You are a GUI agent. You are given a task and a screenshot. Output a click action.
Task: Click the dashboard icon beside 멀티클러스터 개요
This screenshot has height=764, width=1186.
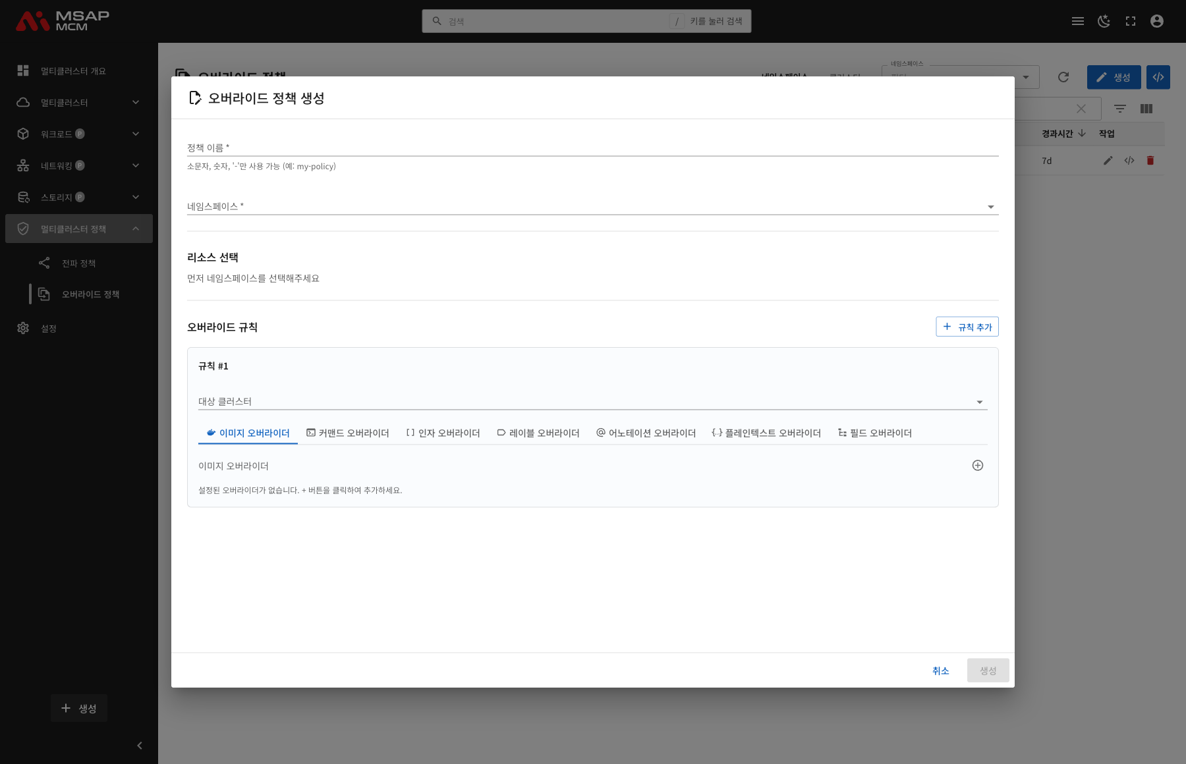pyautogui.click(x=23, y=70)
